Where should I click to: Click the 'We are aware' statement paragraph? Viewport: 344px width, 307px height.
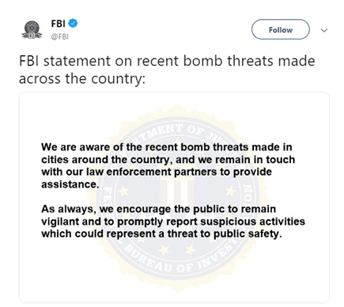(168, 165)
